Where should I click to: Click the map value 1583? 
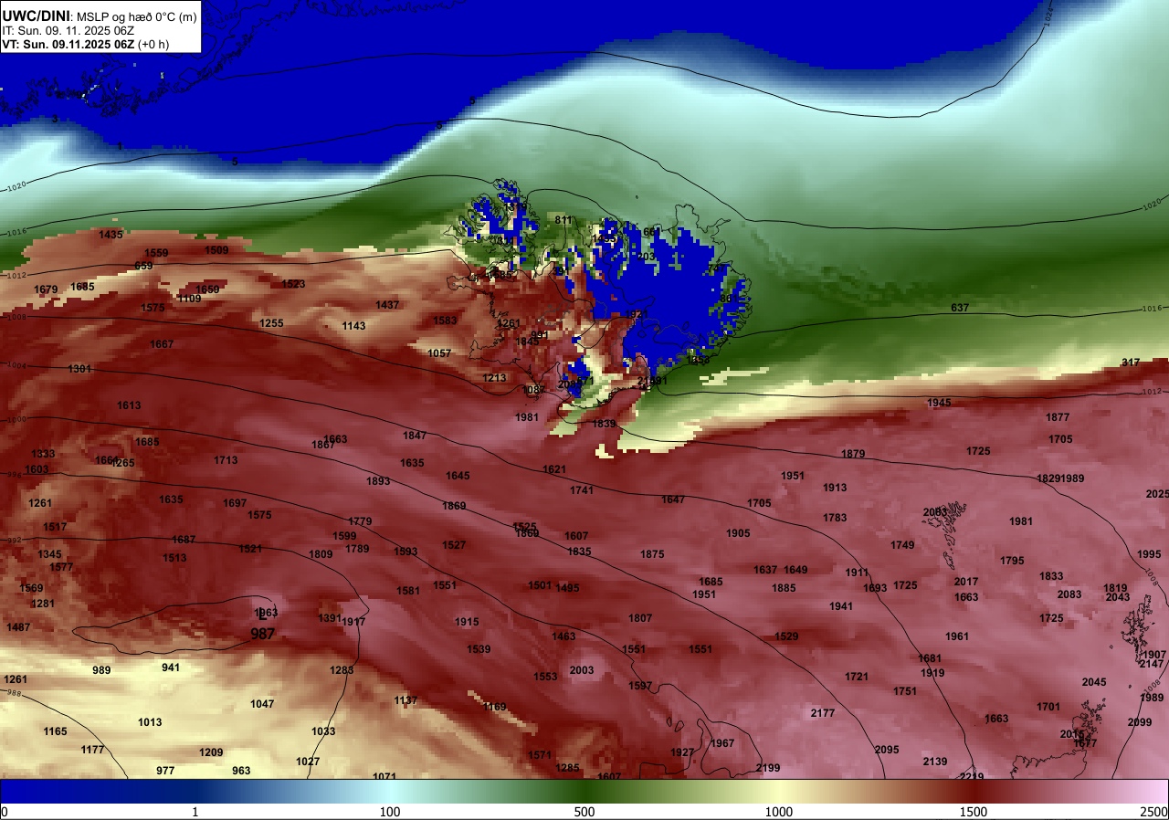tap(446, 321)
